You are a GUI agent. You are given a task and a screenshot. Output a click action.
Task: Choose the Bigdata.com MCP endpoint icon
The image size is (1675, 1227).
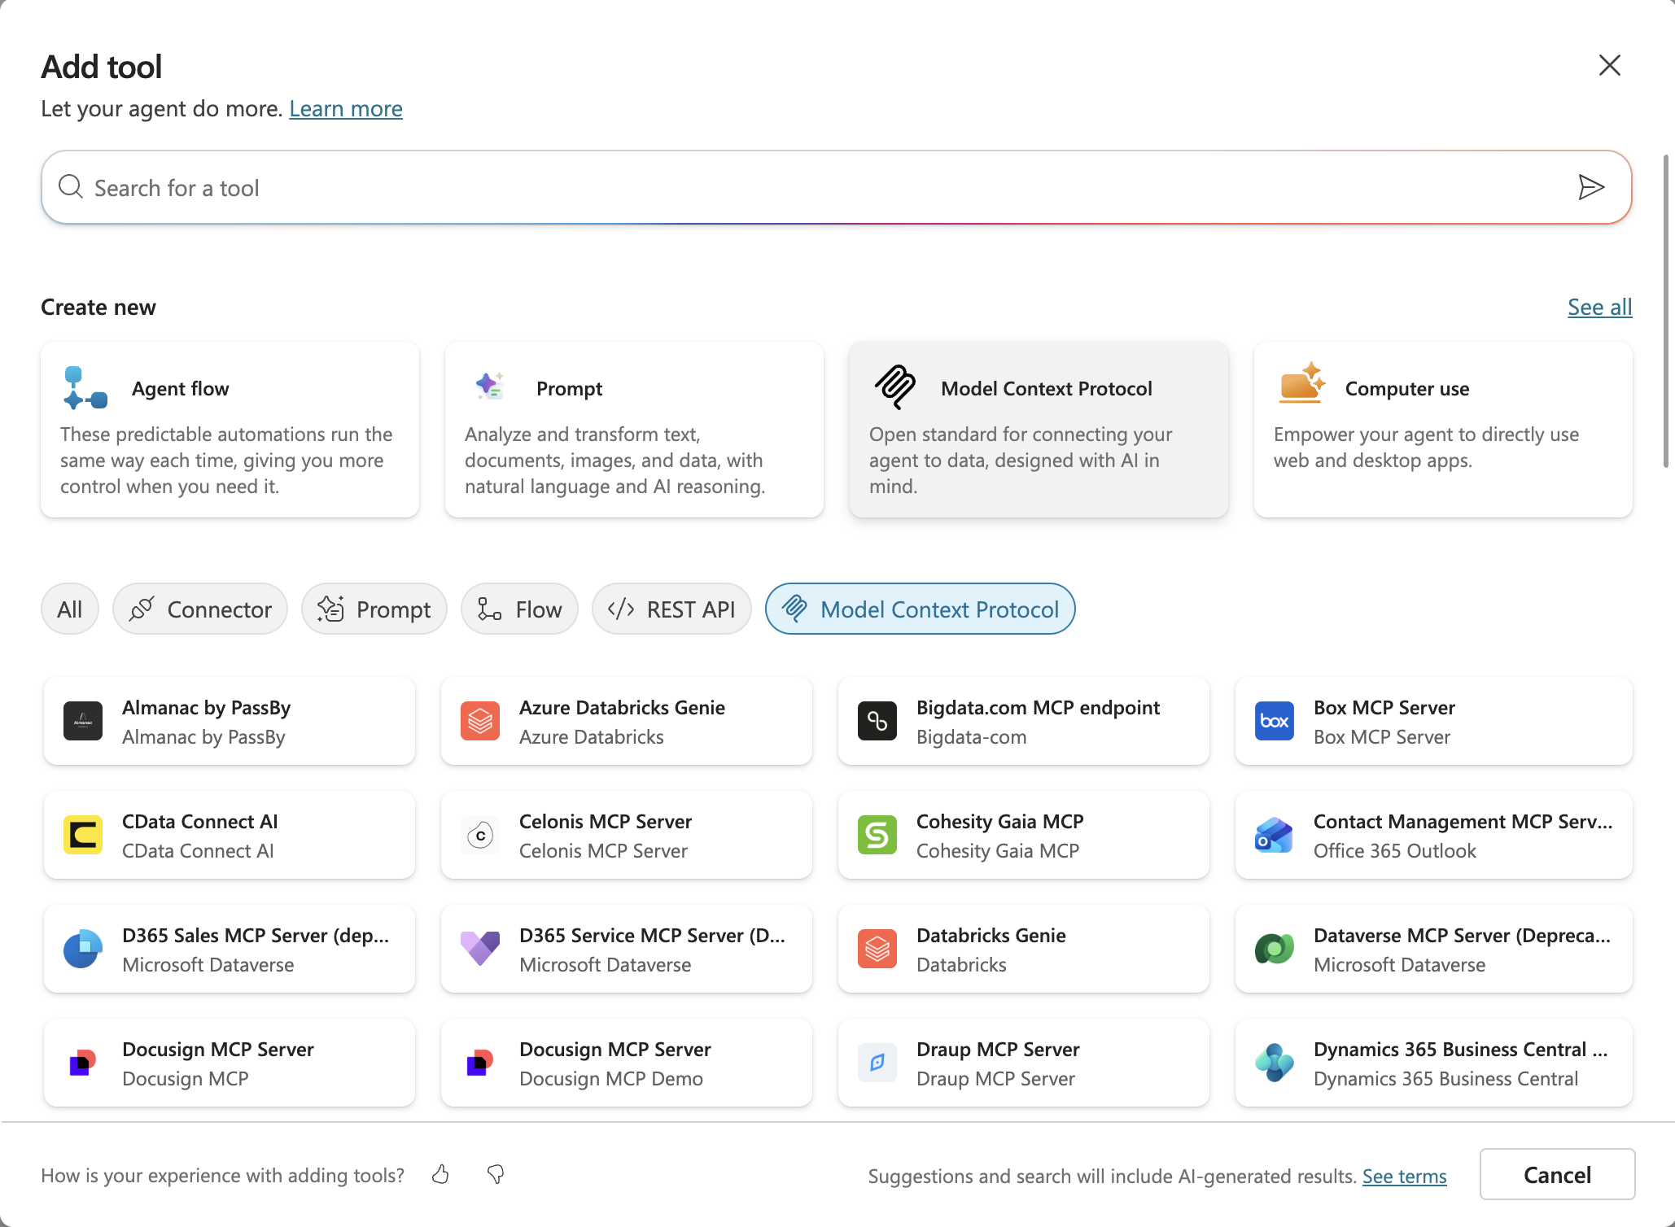(877, 721)
